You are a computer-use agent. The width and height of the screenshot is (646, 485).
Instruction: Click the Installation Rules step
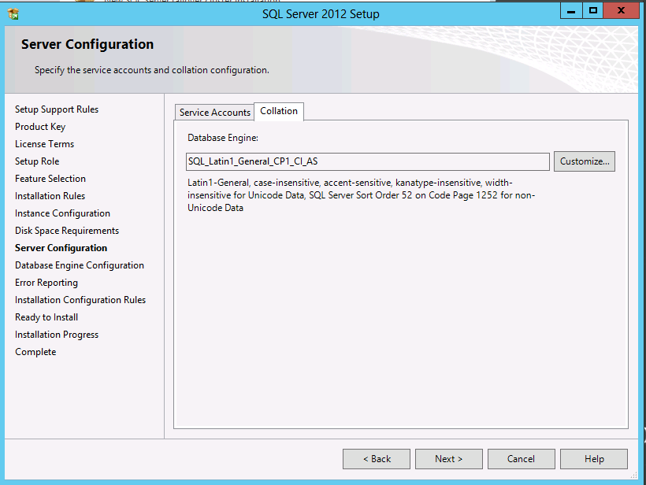pos(50,196)
